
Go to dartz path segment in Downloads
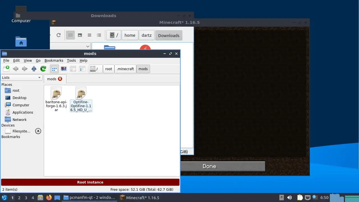pyautogui.click(x=146, y=35)
